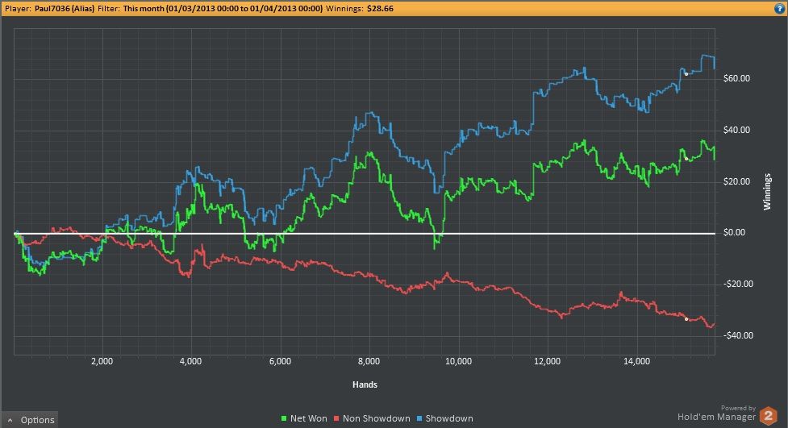Click the This month filter date range
The height and width of the screenshot is (428, 788).
coord(223,9)
